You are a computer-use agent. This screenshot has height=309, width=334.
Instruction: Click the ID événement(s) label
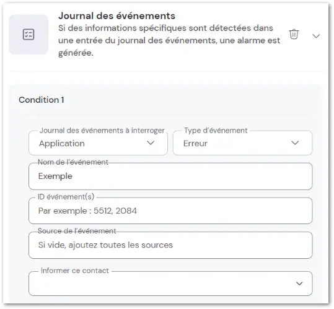tap(66, 197)
